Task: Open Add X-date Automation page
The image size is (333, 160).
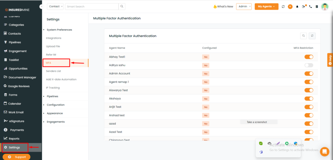Action: coord(61,79)
